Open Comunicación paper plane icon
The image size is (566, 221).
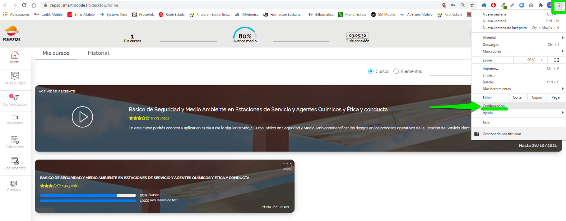[x=15, y=97]
